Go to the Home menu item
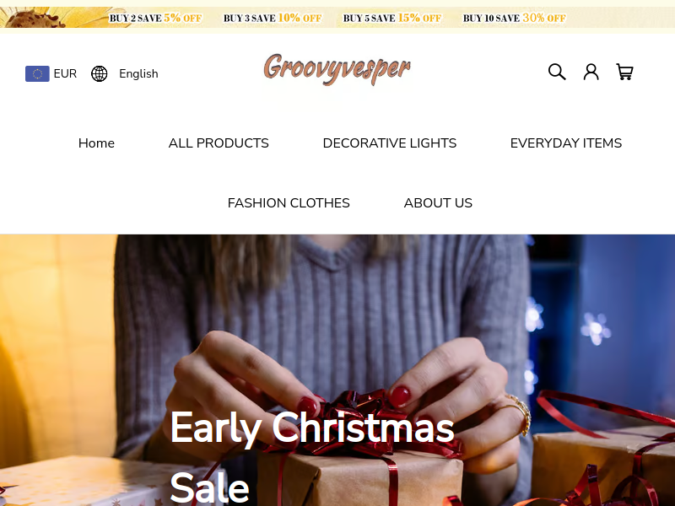 coord(96,143)
